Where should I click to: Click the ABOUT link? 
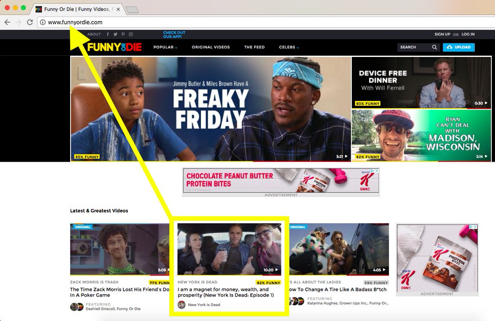[x=94, y=34]
